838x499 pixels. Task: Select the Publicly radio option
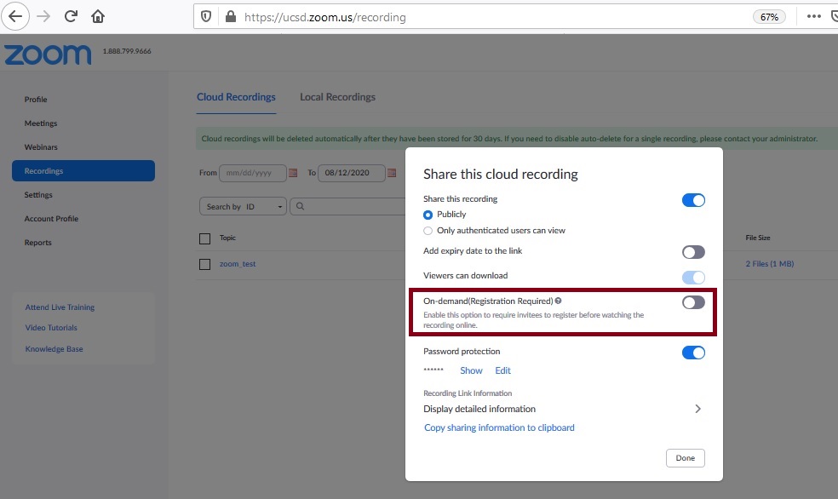[428, 215]
